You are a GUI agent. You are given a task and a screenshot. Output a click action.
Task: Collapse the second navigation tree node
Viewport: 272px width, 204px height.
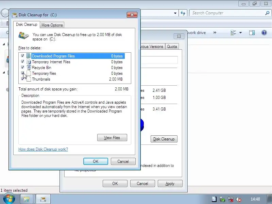point(4,72)
